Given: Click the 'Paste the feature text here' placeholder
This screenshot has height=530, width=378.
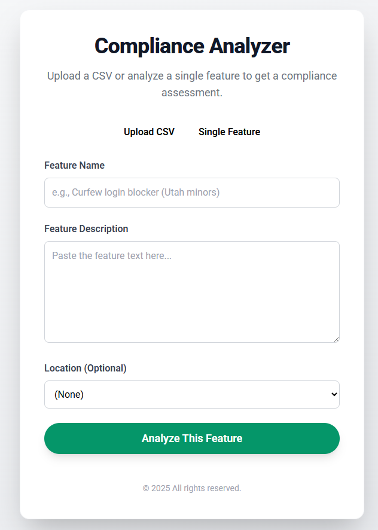Looking at the screenshot, I should pyautogui.click(x=112, y=255).
